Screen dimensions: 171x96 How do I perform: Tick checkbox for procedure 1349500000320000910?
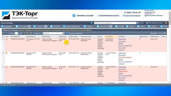point(3,39)
